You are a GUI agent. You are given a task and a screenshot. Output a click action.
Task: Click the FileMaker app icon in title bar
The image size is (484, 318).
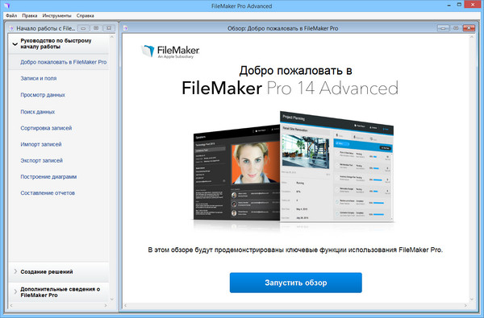click(x=6, y=6)
